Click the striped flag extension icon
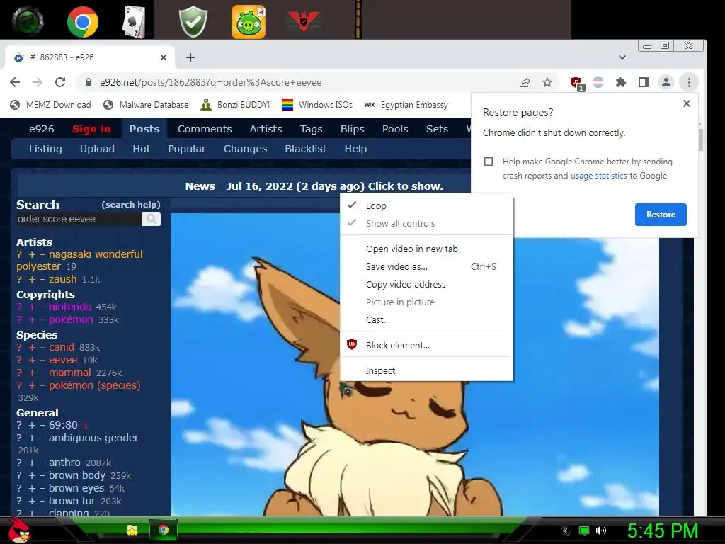Screen dimensions: 725x544 [x=598, y=82]
